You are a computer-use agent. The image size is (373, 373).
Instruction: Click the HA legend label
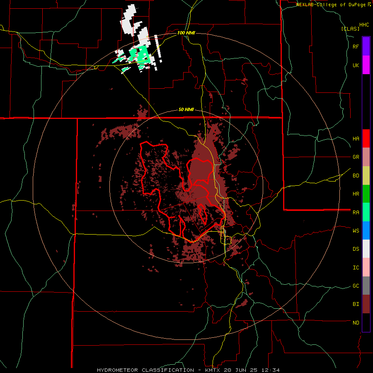point(356,139)
